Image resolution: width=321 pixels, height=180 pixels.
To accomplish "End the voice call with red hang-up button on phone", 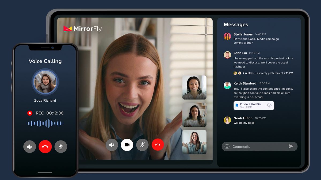I will tap(45, 147).
